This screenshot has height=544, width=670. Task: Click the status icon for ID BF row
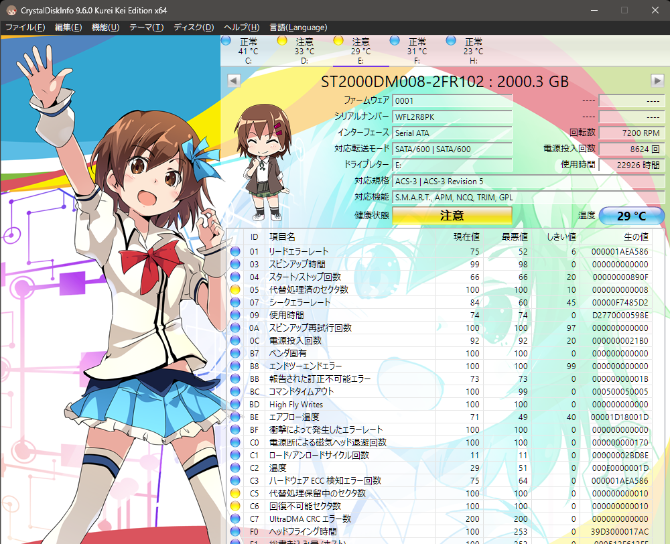[x=235, y=429]
